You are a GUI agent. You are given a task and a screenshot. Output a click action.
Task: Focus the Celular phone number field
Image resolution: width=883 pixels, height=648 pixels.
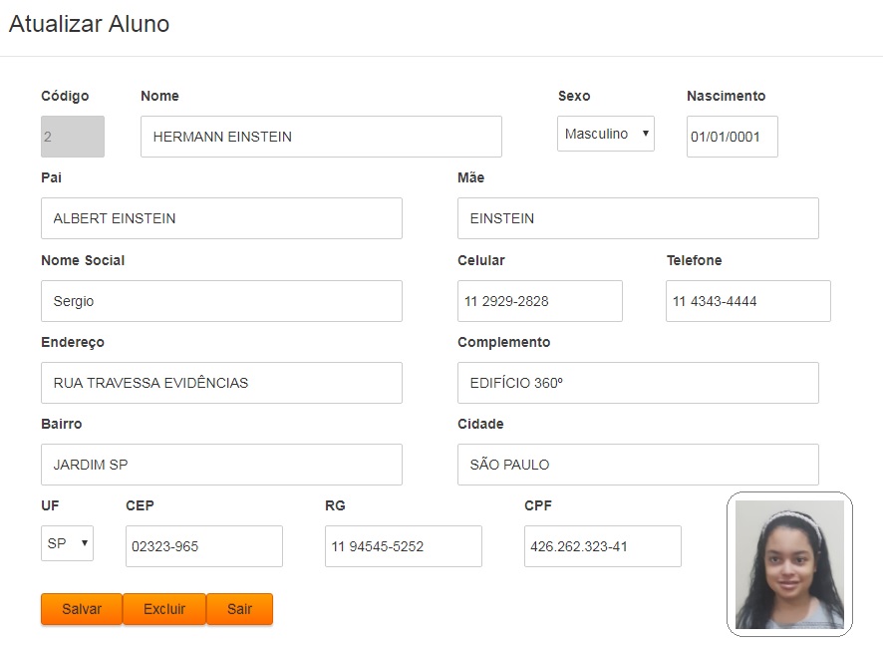(x=539, y=301)
